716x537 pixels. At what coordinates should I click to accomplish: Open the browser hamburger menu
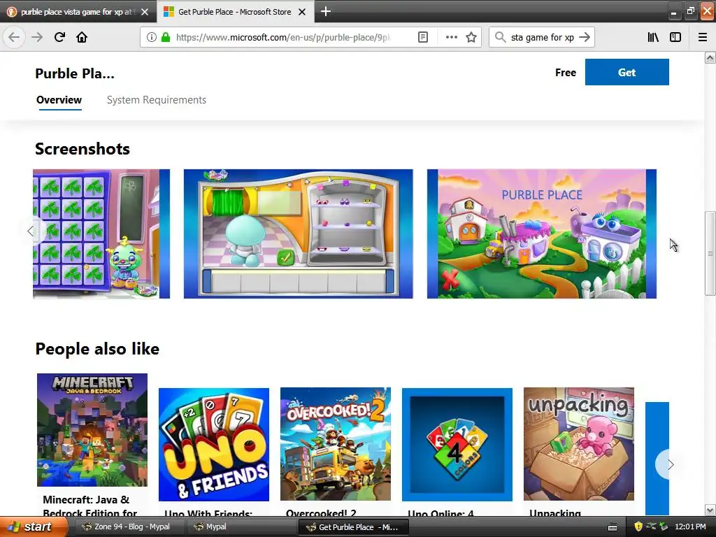[702, 37]
